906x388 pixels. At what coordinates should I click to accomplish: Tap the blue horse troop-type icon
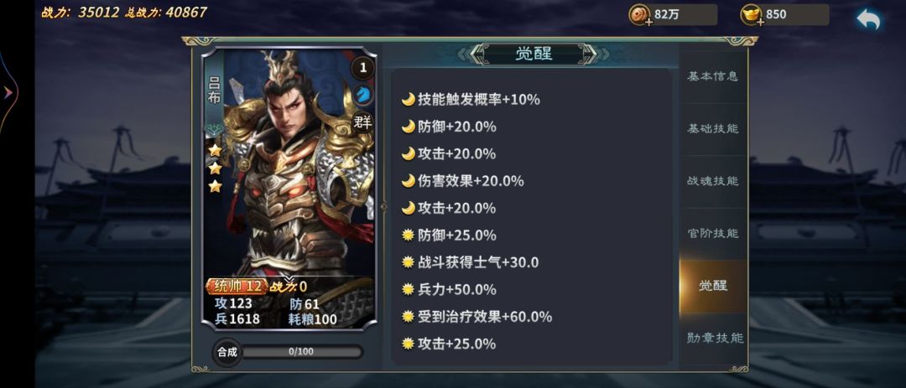click(x=363, y=94)
